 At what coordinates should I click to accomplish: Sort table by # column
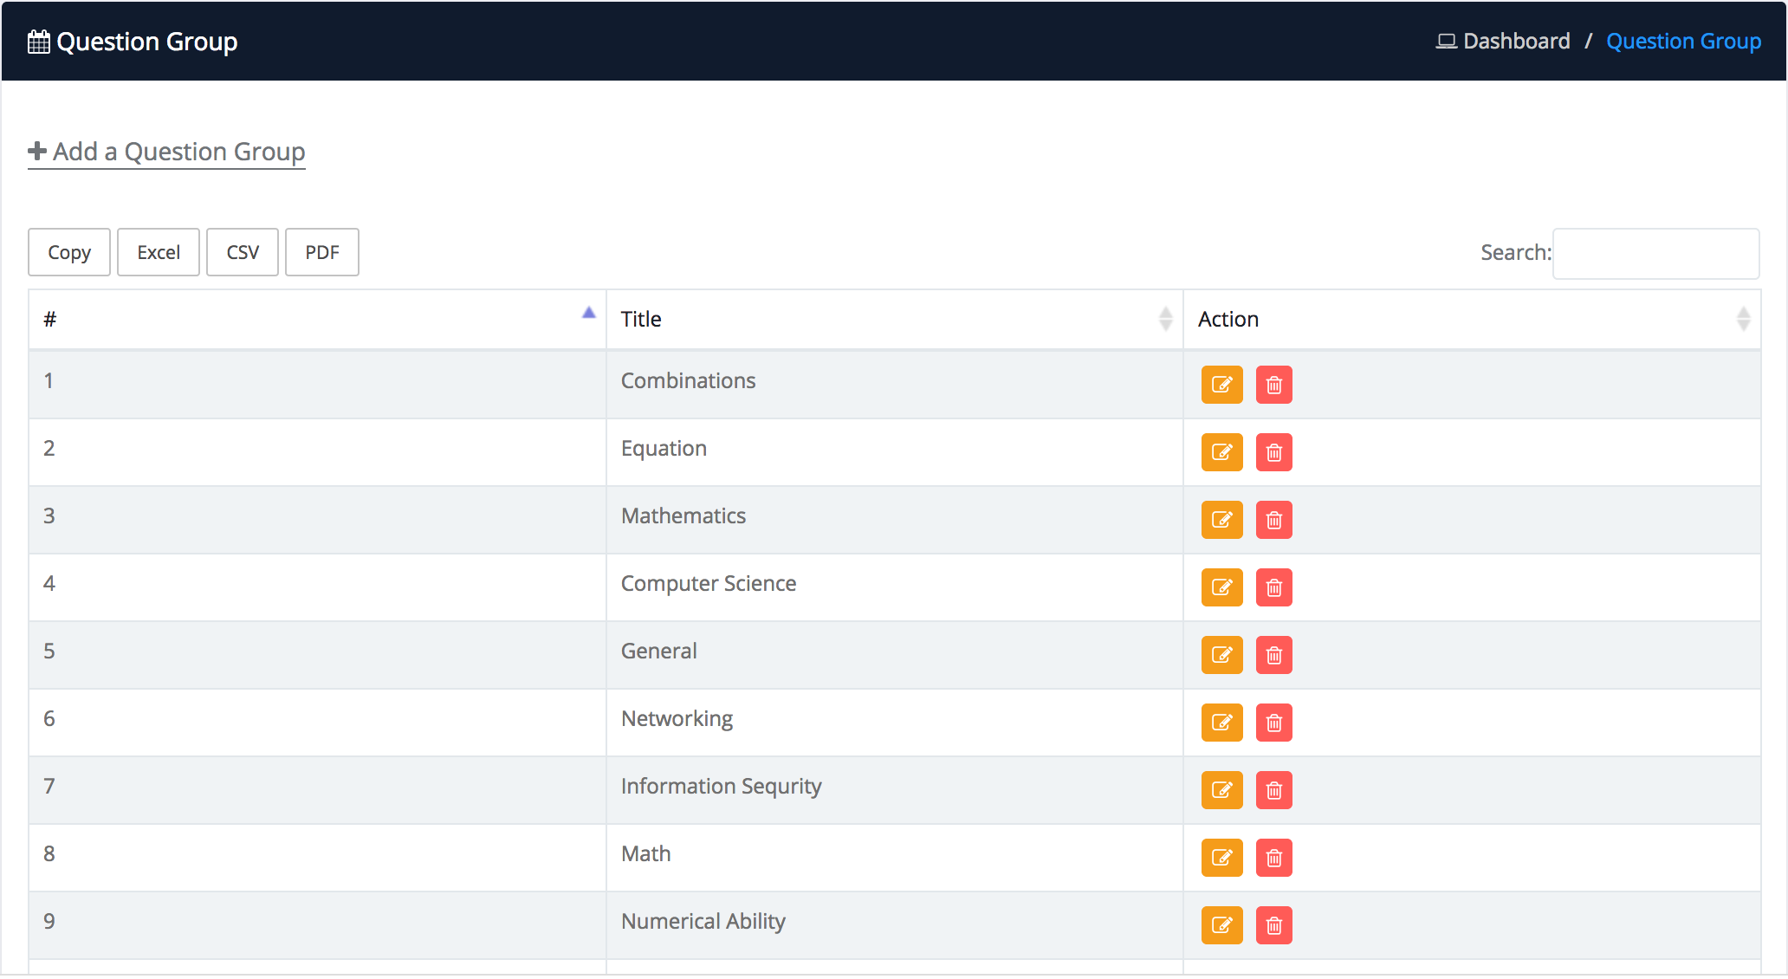tap(316, 320)
